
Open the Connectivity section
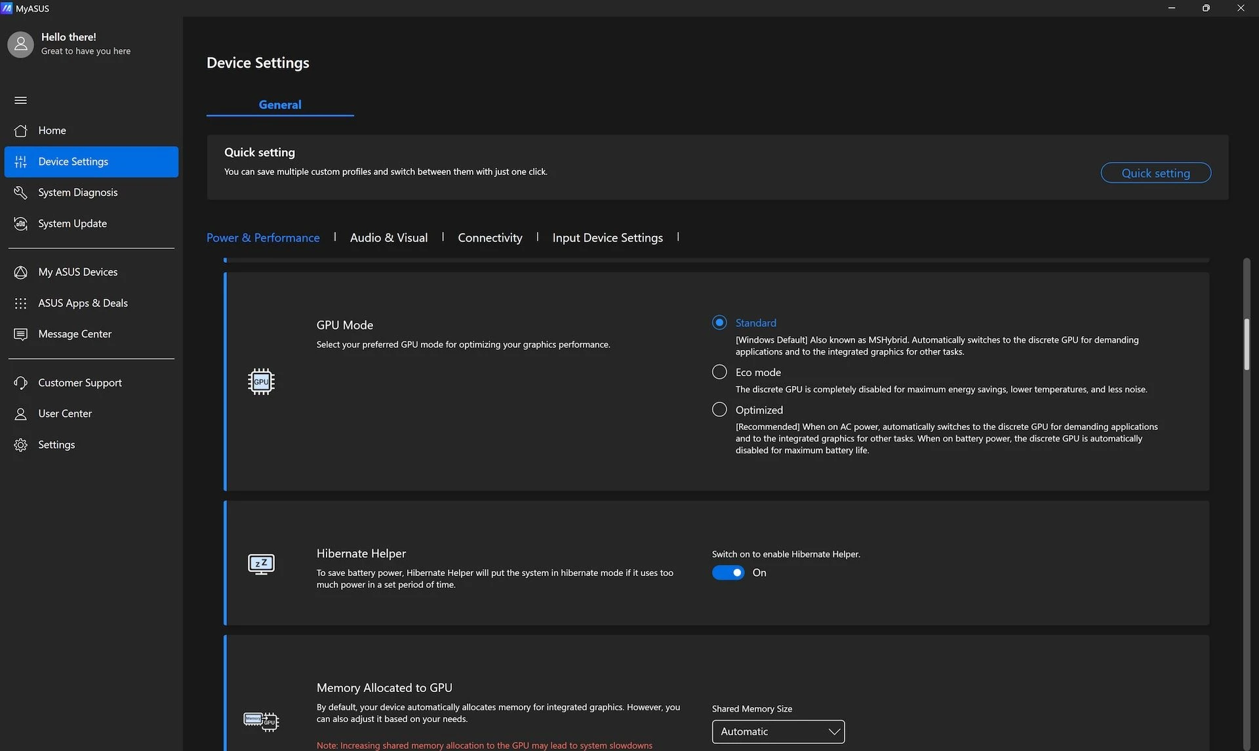(x=490, y=237)
